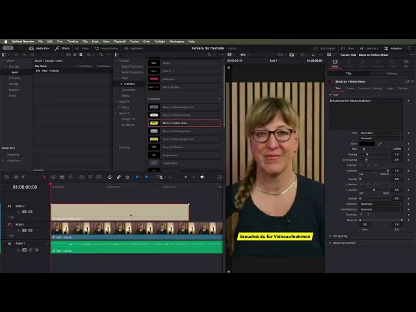
Task: Mute Audio 1 with M button
Action: tap(36, 250)
